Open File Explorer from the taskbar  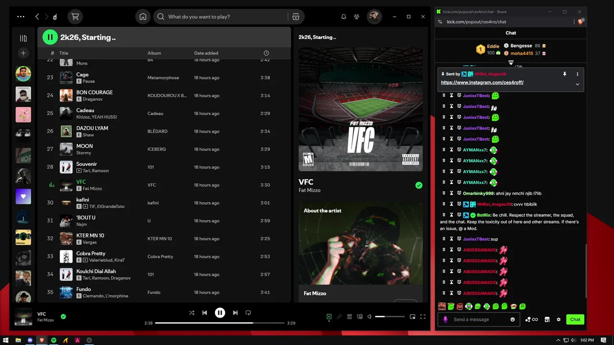coord(18,340)
